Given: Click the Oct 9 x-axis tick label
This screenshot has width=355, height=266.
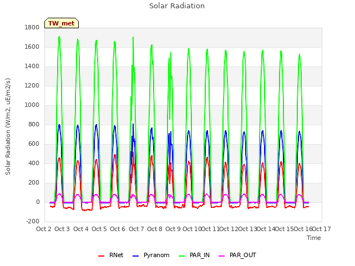Looking at the screenshot, I should click(x=173, y=229).
